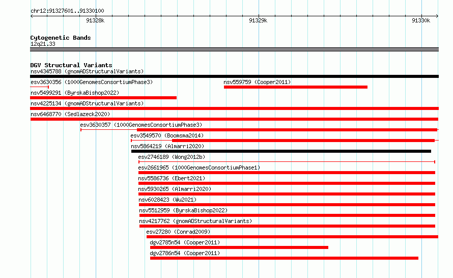Click the 91328k ruler tick label
Viewport: 453px width, 278px height.
click(95, 20)
